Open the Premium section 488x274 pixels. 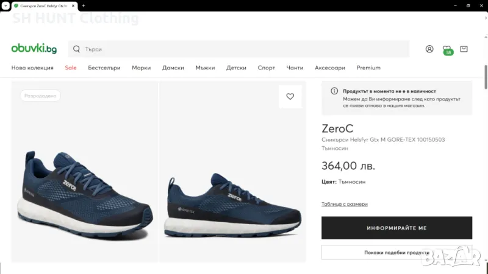pos(368,68)
